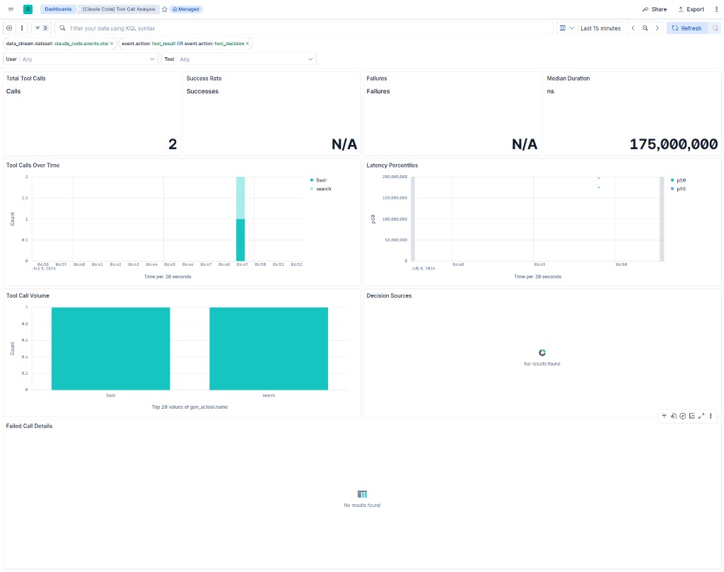
Task: Open the main navigation hamburger menu
Action: click(x=11, y=9)
